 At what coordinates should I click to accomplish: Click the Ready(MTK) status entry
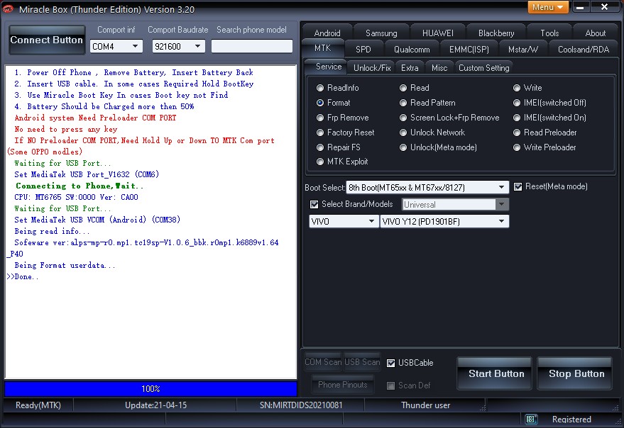tap(38, 405)
